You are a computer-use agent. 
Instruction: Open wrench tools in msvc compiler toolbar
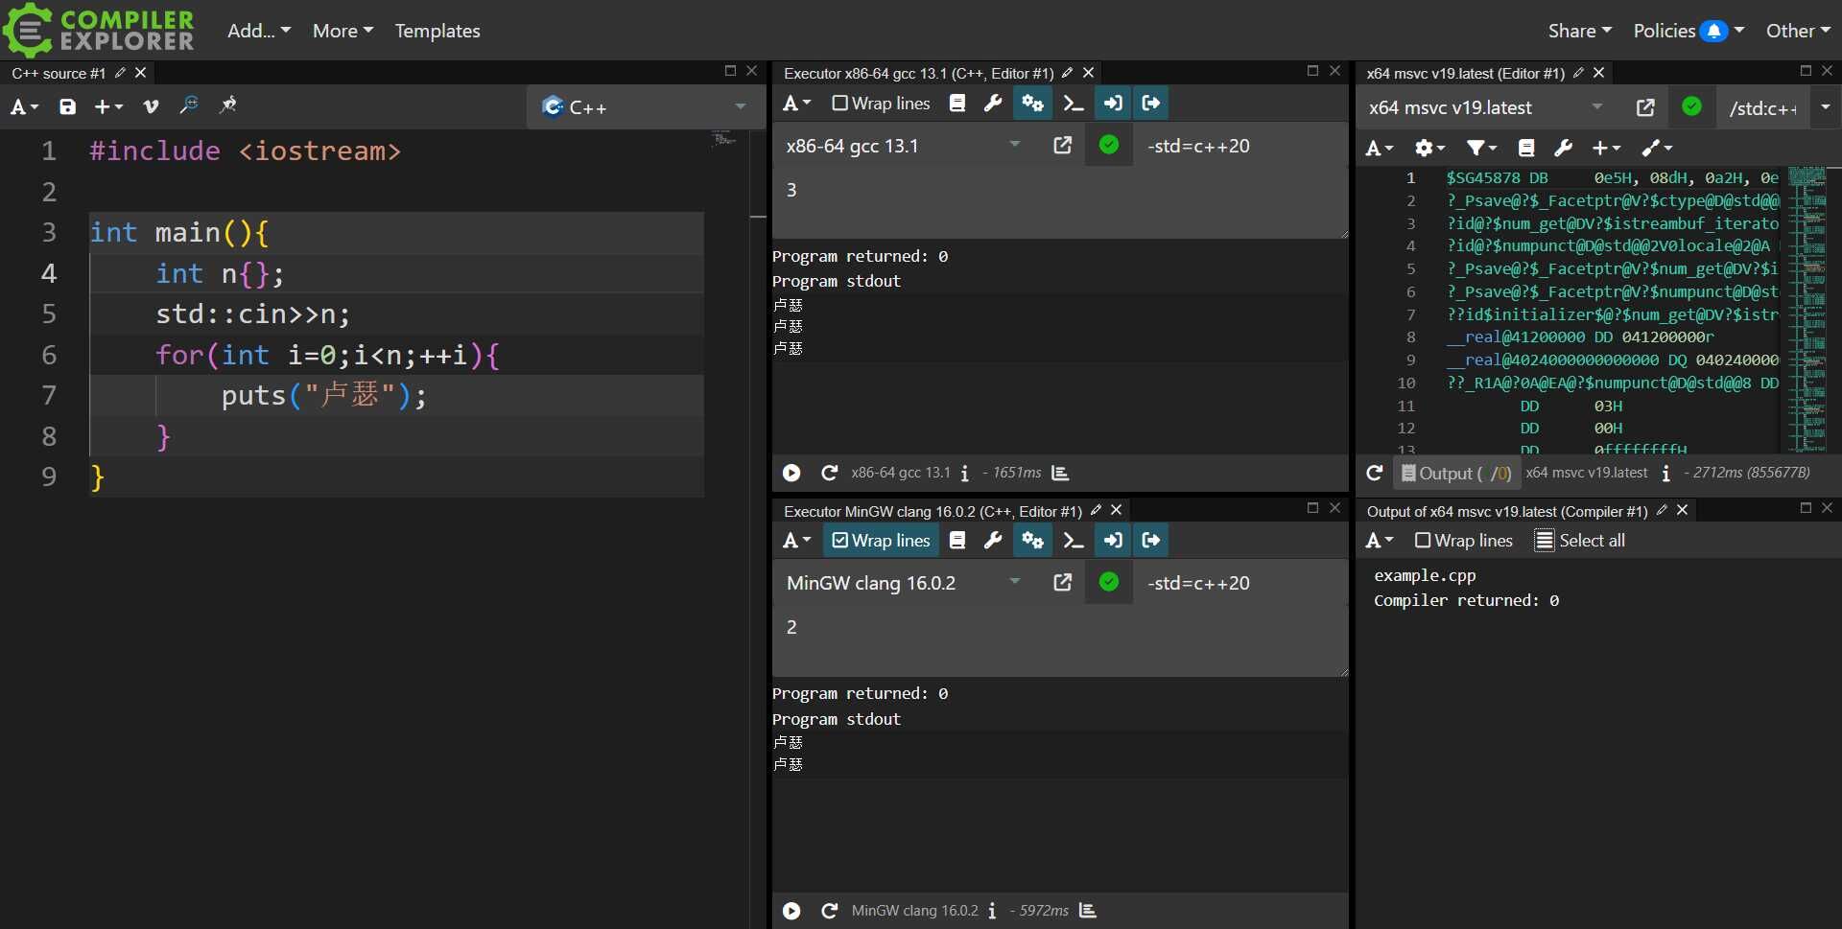(x=1564, y=148)
